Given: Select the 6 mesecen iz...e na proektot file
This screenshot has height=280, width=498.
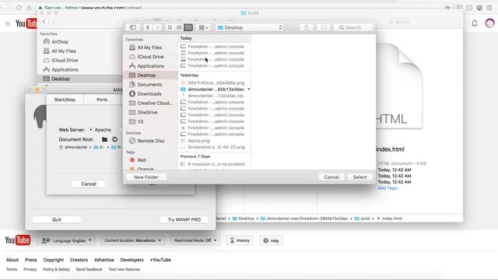Looking at the screenshot, I should tap(216, 164).
